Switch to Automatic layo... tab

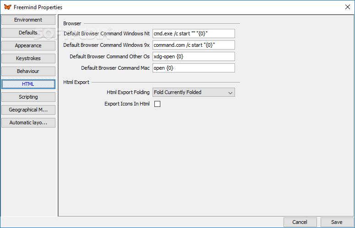tap(28, 122)
